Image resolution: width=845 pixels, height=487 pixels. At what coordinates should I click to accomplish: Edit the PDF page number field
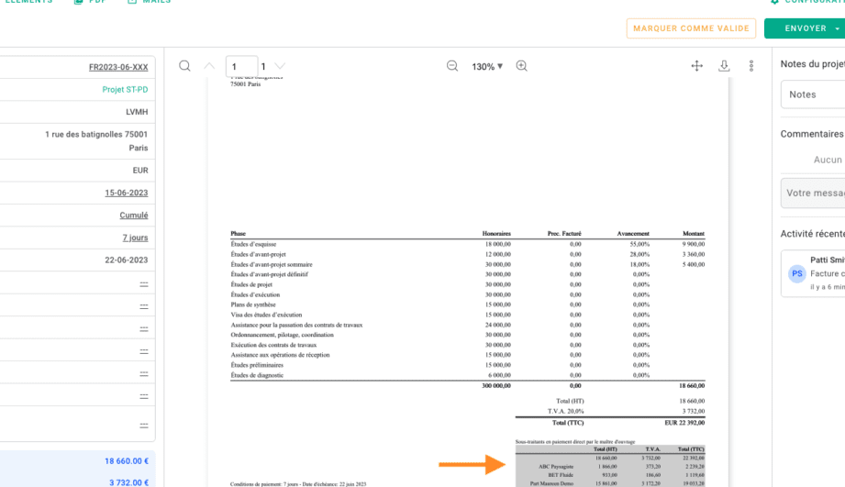(240, 67)
